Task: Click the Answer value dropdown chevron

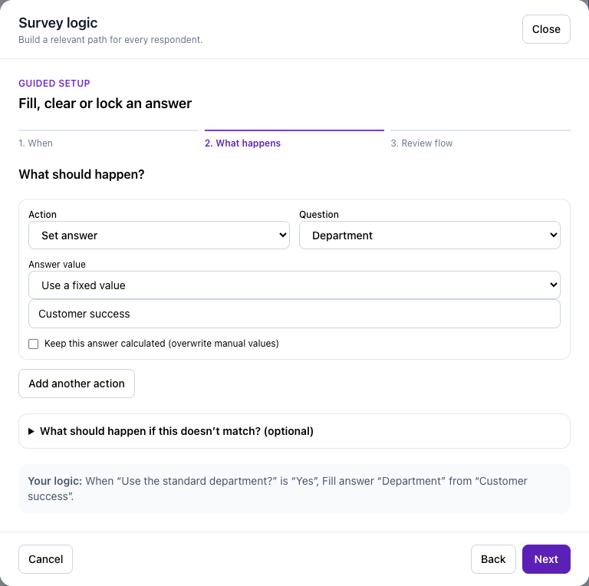Action: coord(553,285)
